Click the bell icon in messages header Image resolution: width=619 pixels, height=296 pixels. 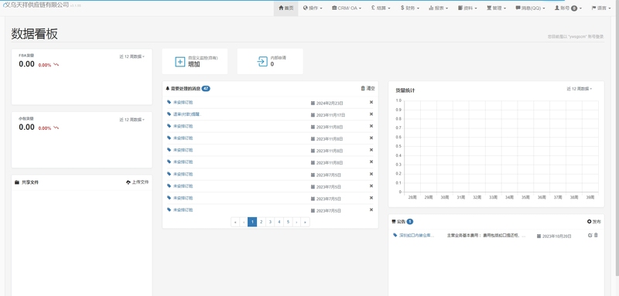[168, 89]
